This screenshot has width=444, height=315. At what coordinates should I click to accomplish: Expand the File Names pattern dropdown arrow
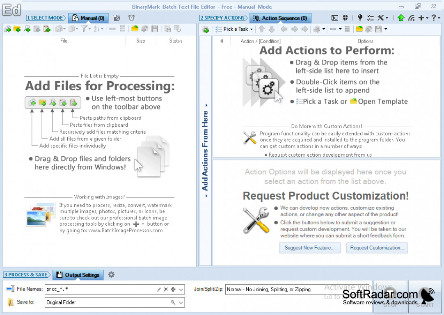click(x=181, y=289)
